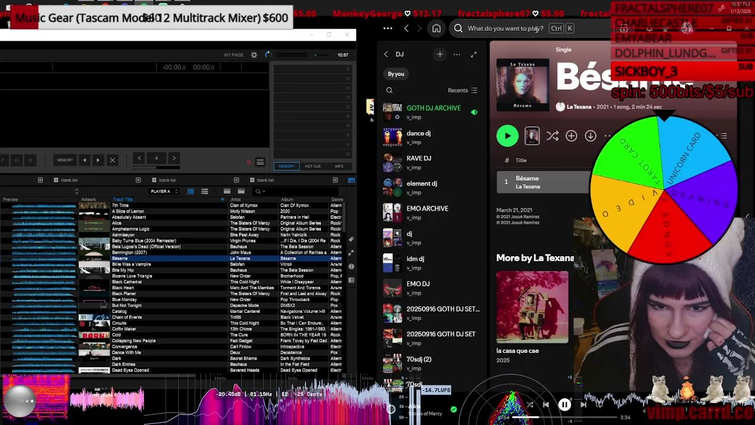Screen dimensions: 755x425
Task: Download Bésame single icon
Action: coord(590,136)
